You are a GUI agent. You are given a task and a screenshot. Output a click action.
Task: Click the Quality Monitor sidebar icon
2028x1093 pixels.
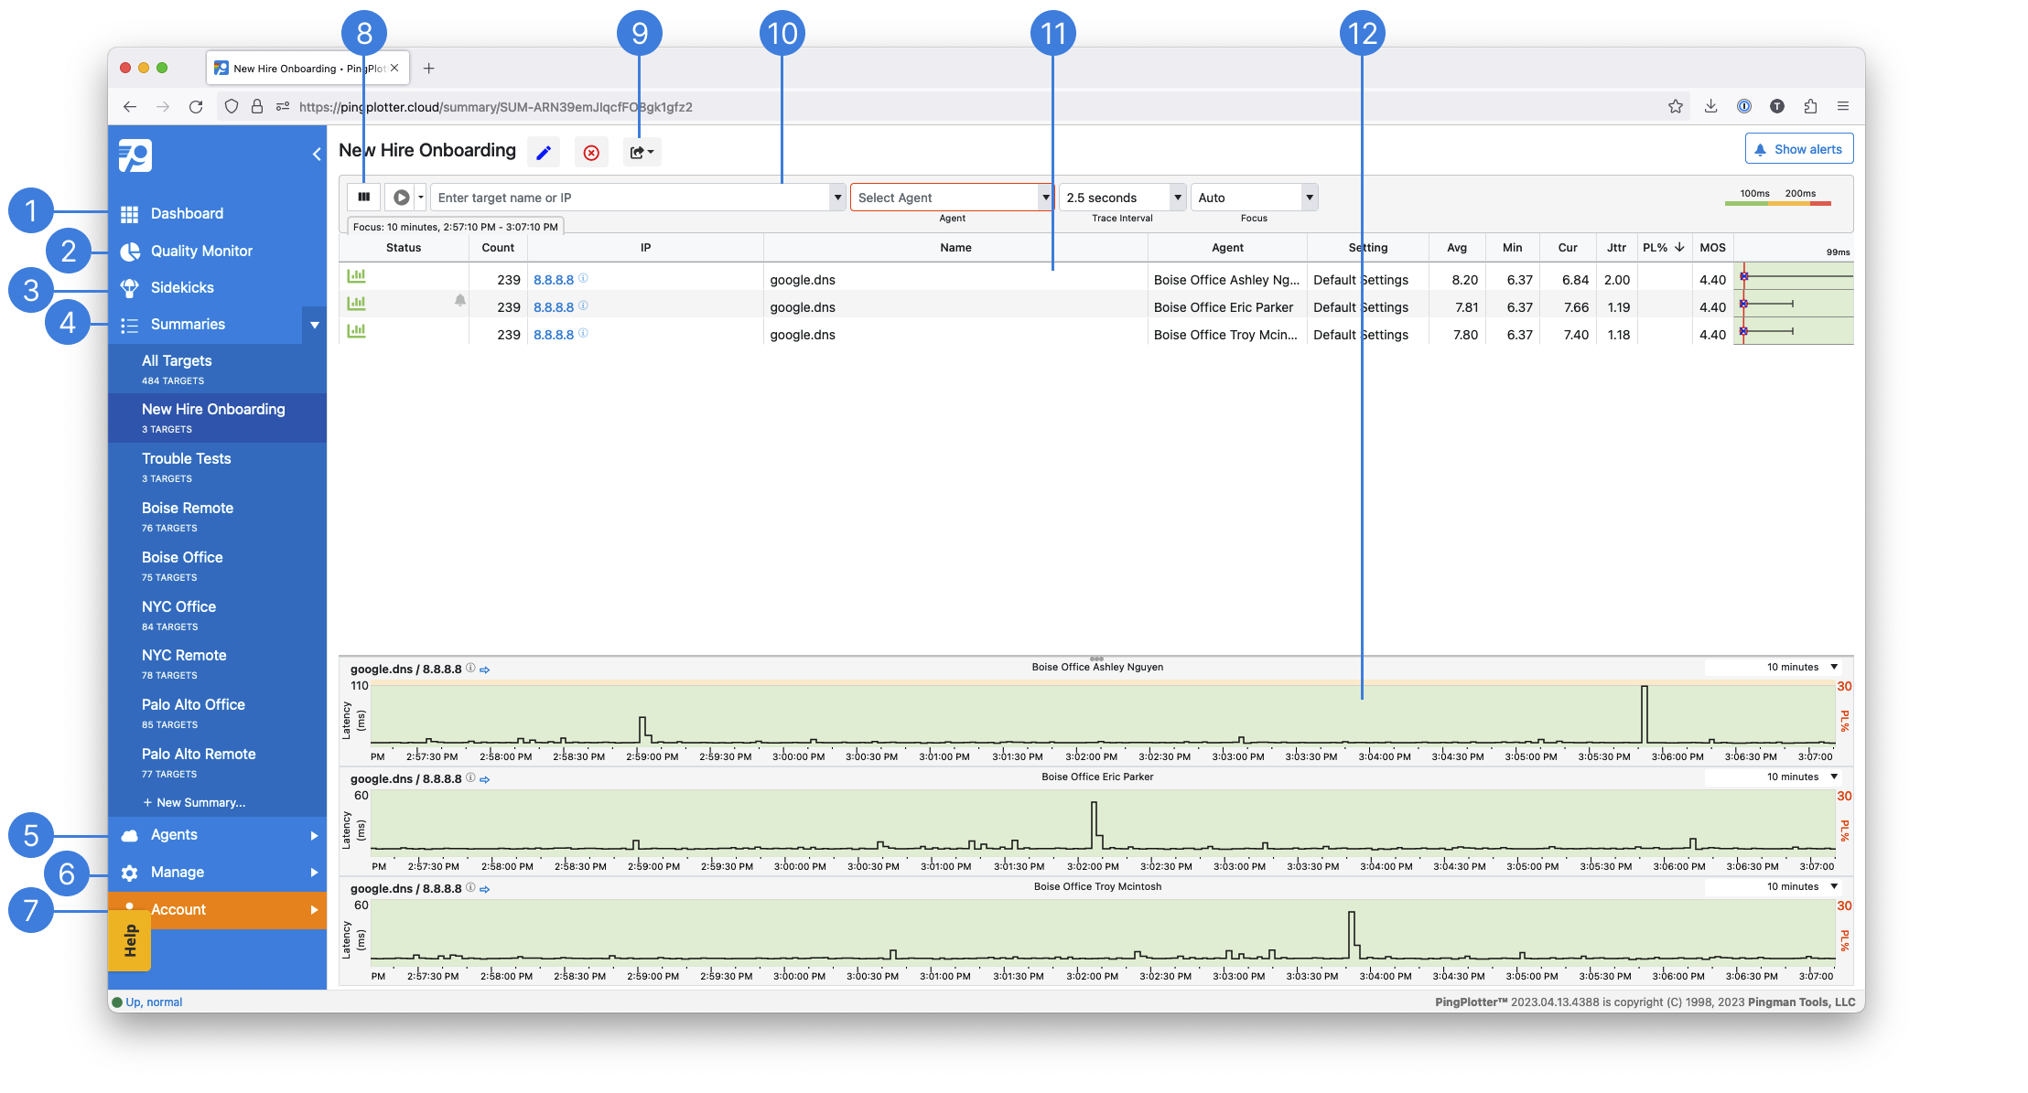coord(130,251)
